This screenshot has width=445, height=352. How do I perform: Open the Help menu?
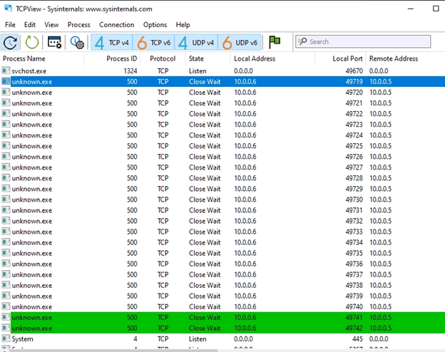183,25
